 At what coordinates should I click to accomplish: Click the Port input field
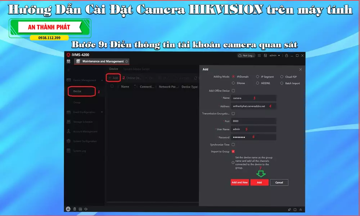coord(253,121)
